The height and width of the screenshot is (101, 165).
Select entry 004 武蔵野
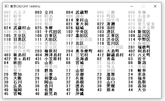click(77, 12)
